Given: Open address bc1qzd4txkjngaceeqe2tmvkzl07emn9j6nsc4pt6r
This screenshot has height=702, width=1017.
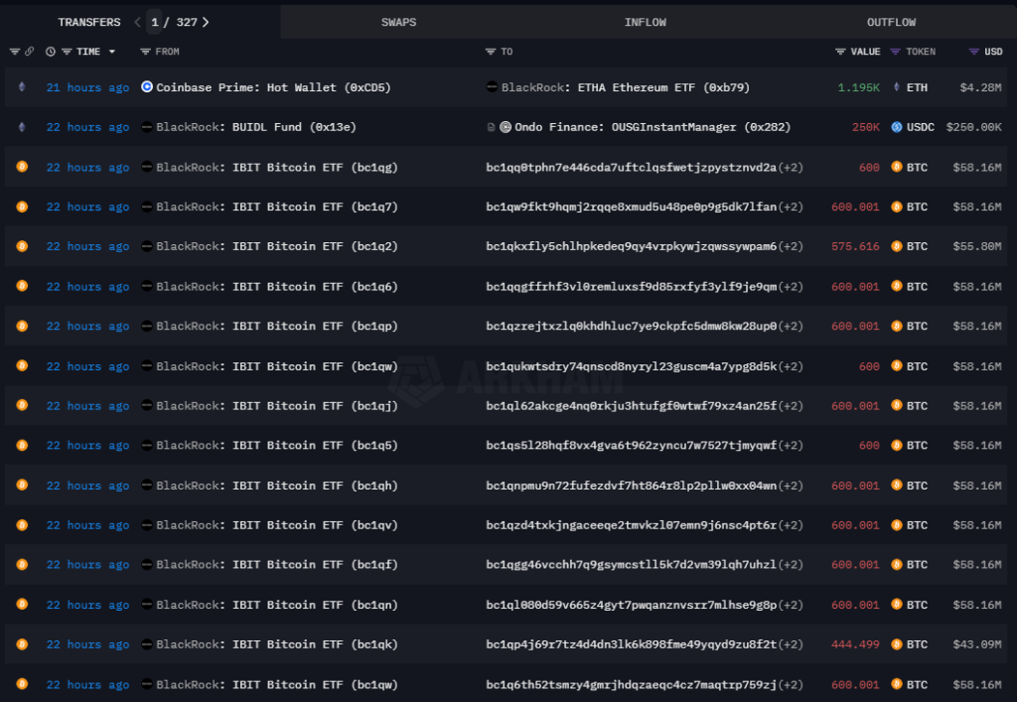Looking at the screenshot, I should tap(631, 525).
